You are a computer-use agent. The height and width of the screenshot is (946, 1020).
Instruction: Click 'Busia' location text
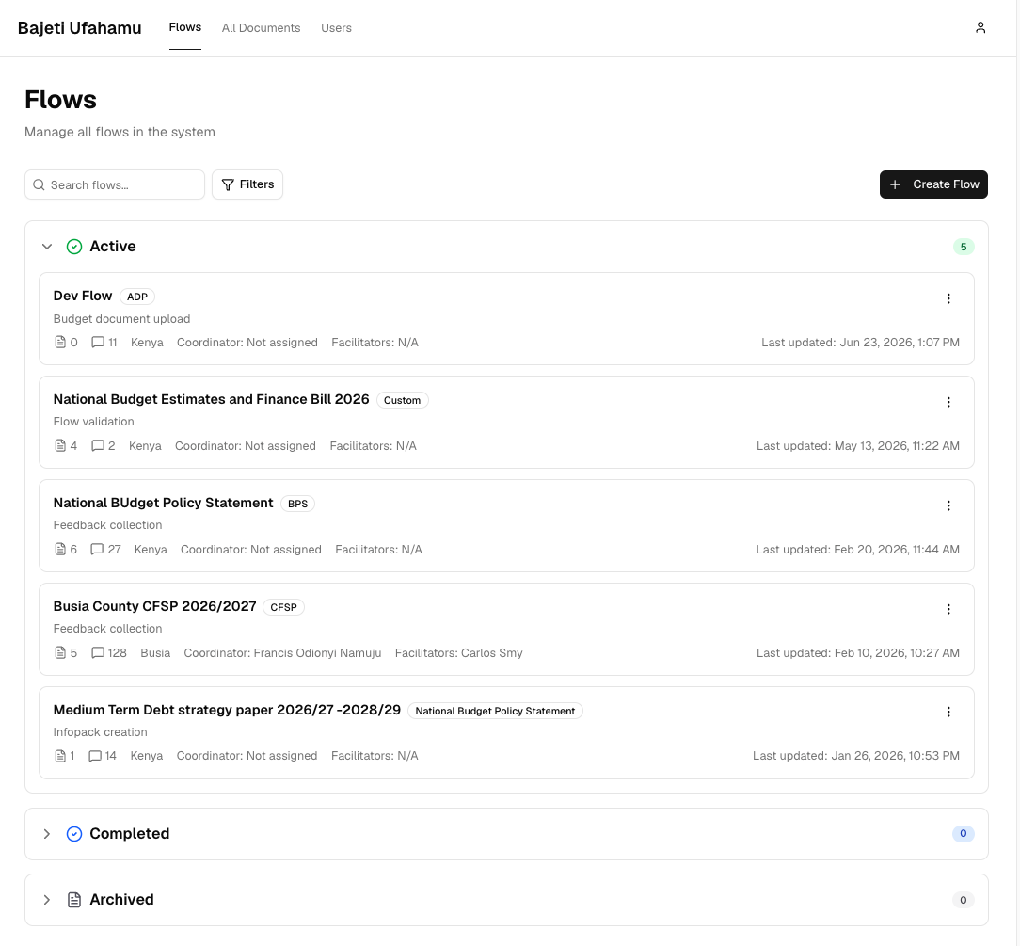(155, 652)
